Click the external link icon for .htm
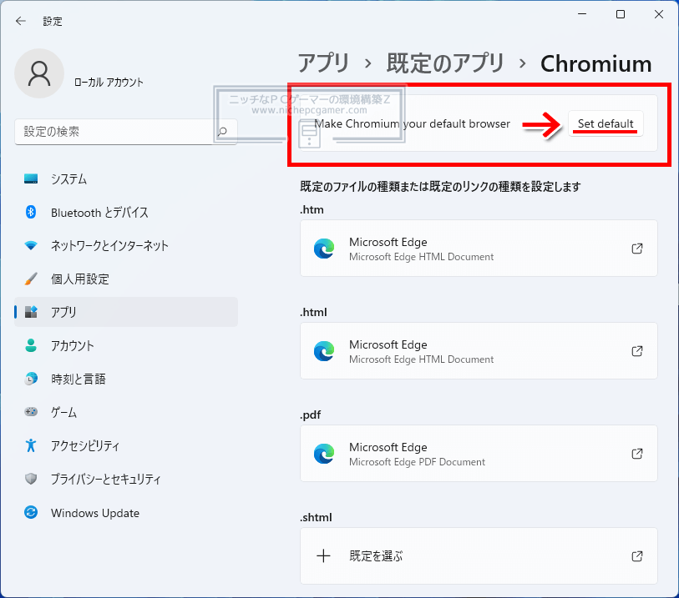 (637, 249)
